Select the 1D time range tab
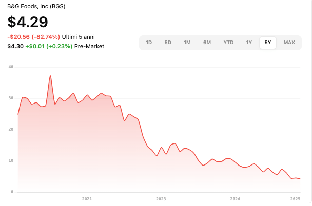Screen dimensions: 312x206 [x=149, y=43]
